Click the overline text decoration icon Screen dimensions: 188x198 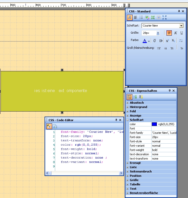coord(155,40)
